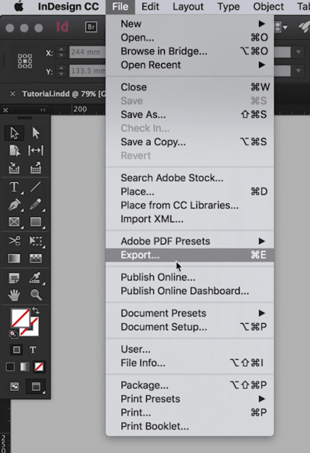This screenshot has height=453, width=310.
Task: Apply Gradient from toolbox
Action: pyautogui.click(x=24, y=367)
